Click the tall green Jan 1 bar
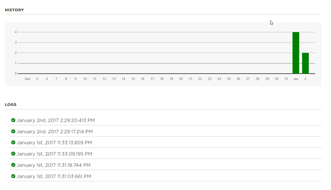 295,53
